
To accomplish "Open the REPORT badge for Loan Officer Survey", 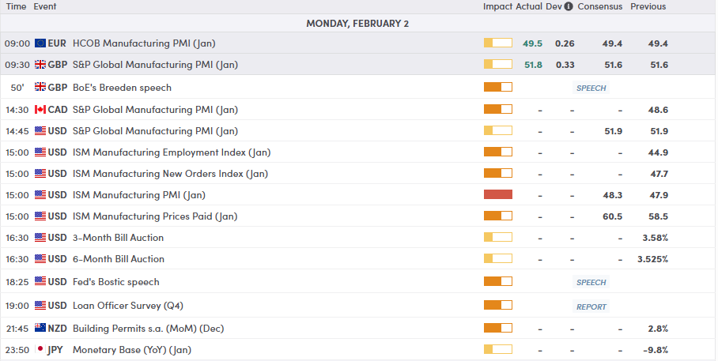I will coord(591,306).
